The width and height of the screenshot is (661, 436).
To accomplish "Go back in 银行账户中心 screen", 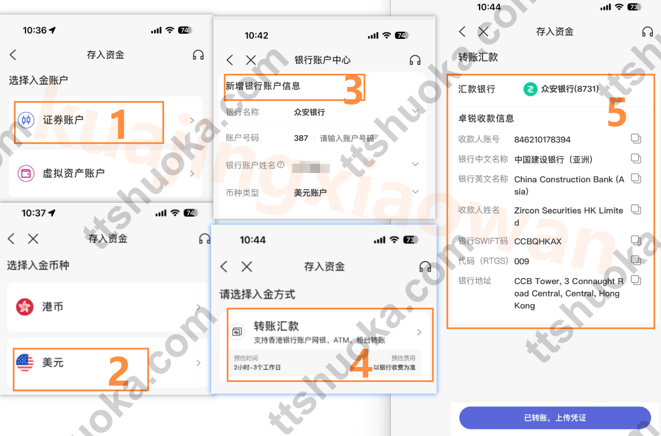I will (x=230, y=60).
